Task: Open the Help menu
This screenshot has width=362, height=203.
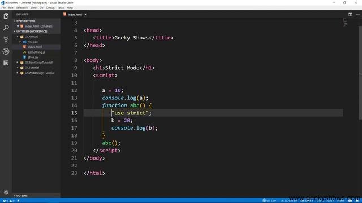Action: (x=70, y=8)
